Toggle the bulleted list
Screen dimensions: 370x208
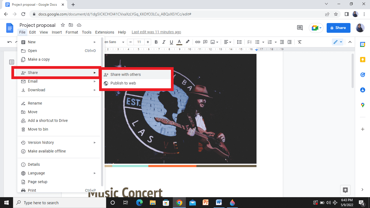point(258,42)
